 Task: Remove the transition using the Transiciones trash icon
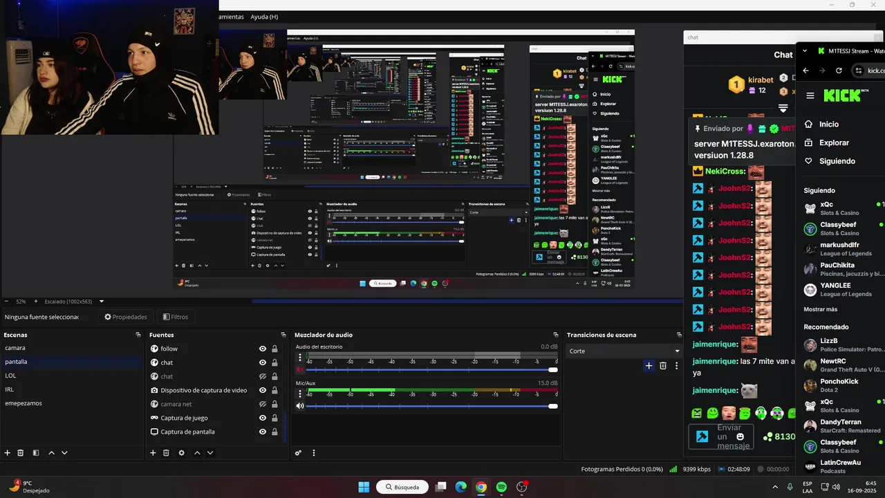[x=663, y=365]
